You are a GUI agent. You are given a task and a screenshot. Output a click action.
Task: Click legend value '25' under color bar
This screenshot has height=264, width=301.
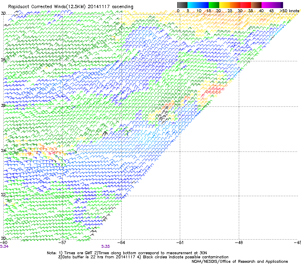coord(230,11)
